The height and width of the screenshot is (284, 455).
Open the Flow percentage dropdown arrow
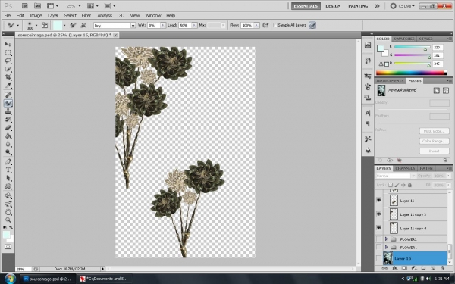tap(256, 25)
